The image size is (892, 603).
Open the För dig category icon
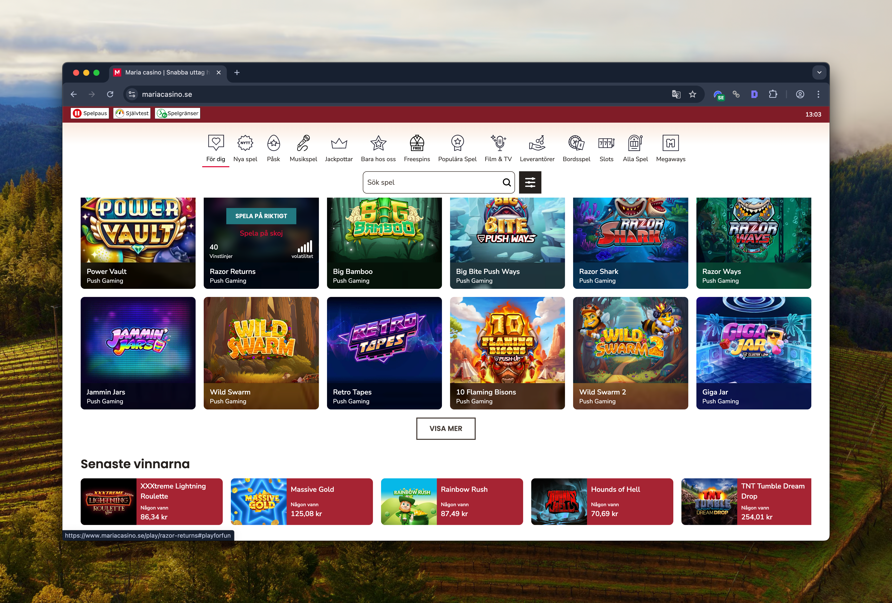[216, 143]
